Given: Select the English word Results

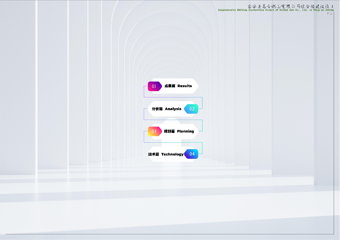Looking at the screenshot, I should tap(185, 86).
